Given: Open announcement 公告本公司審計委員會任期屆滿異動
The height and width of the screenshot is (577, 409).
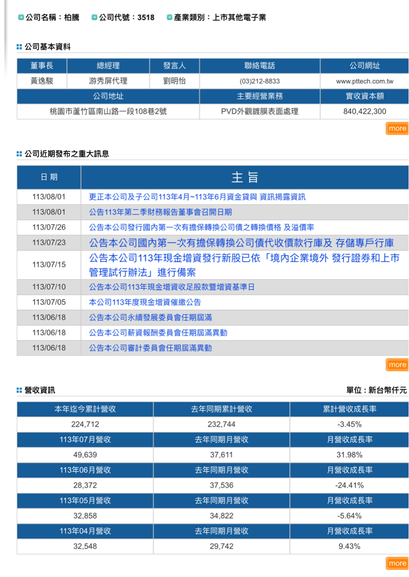Looking at the screenshot, I should pyautogui.click(x=150, y=348).
